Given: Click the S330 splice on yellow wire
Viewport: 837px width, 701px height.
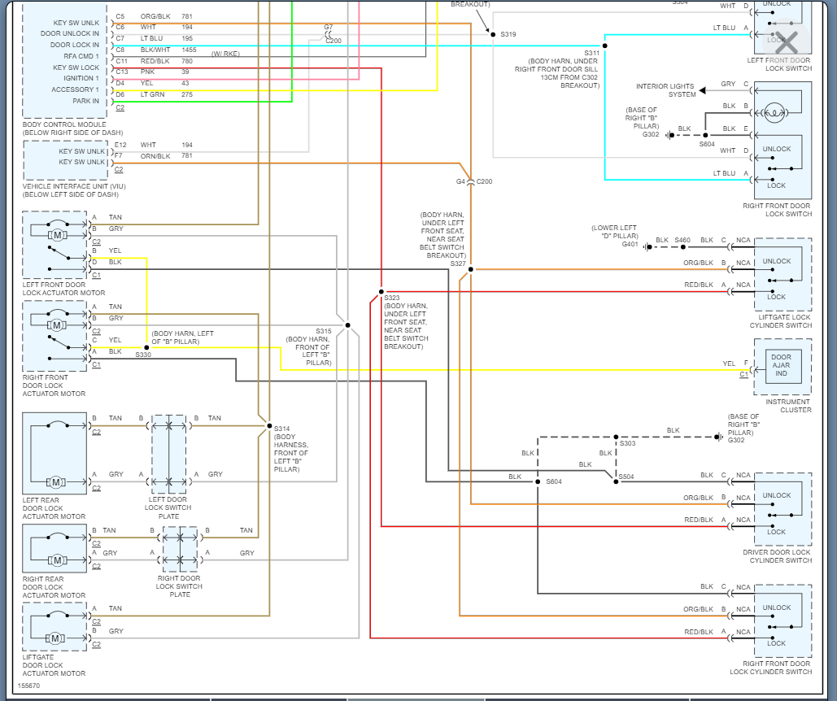Looking at the screenshot, I should (x=146, y=347).
